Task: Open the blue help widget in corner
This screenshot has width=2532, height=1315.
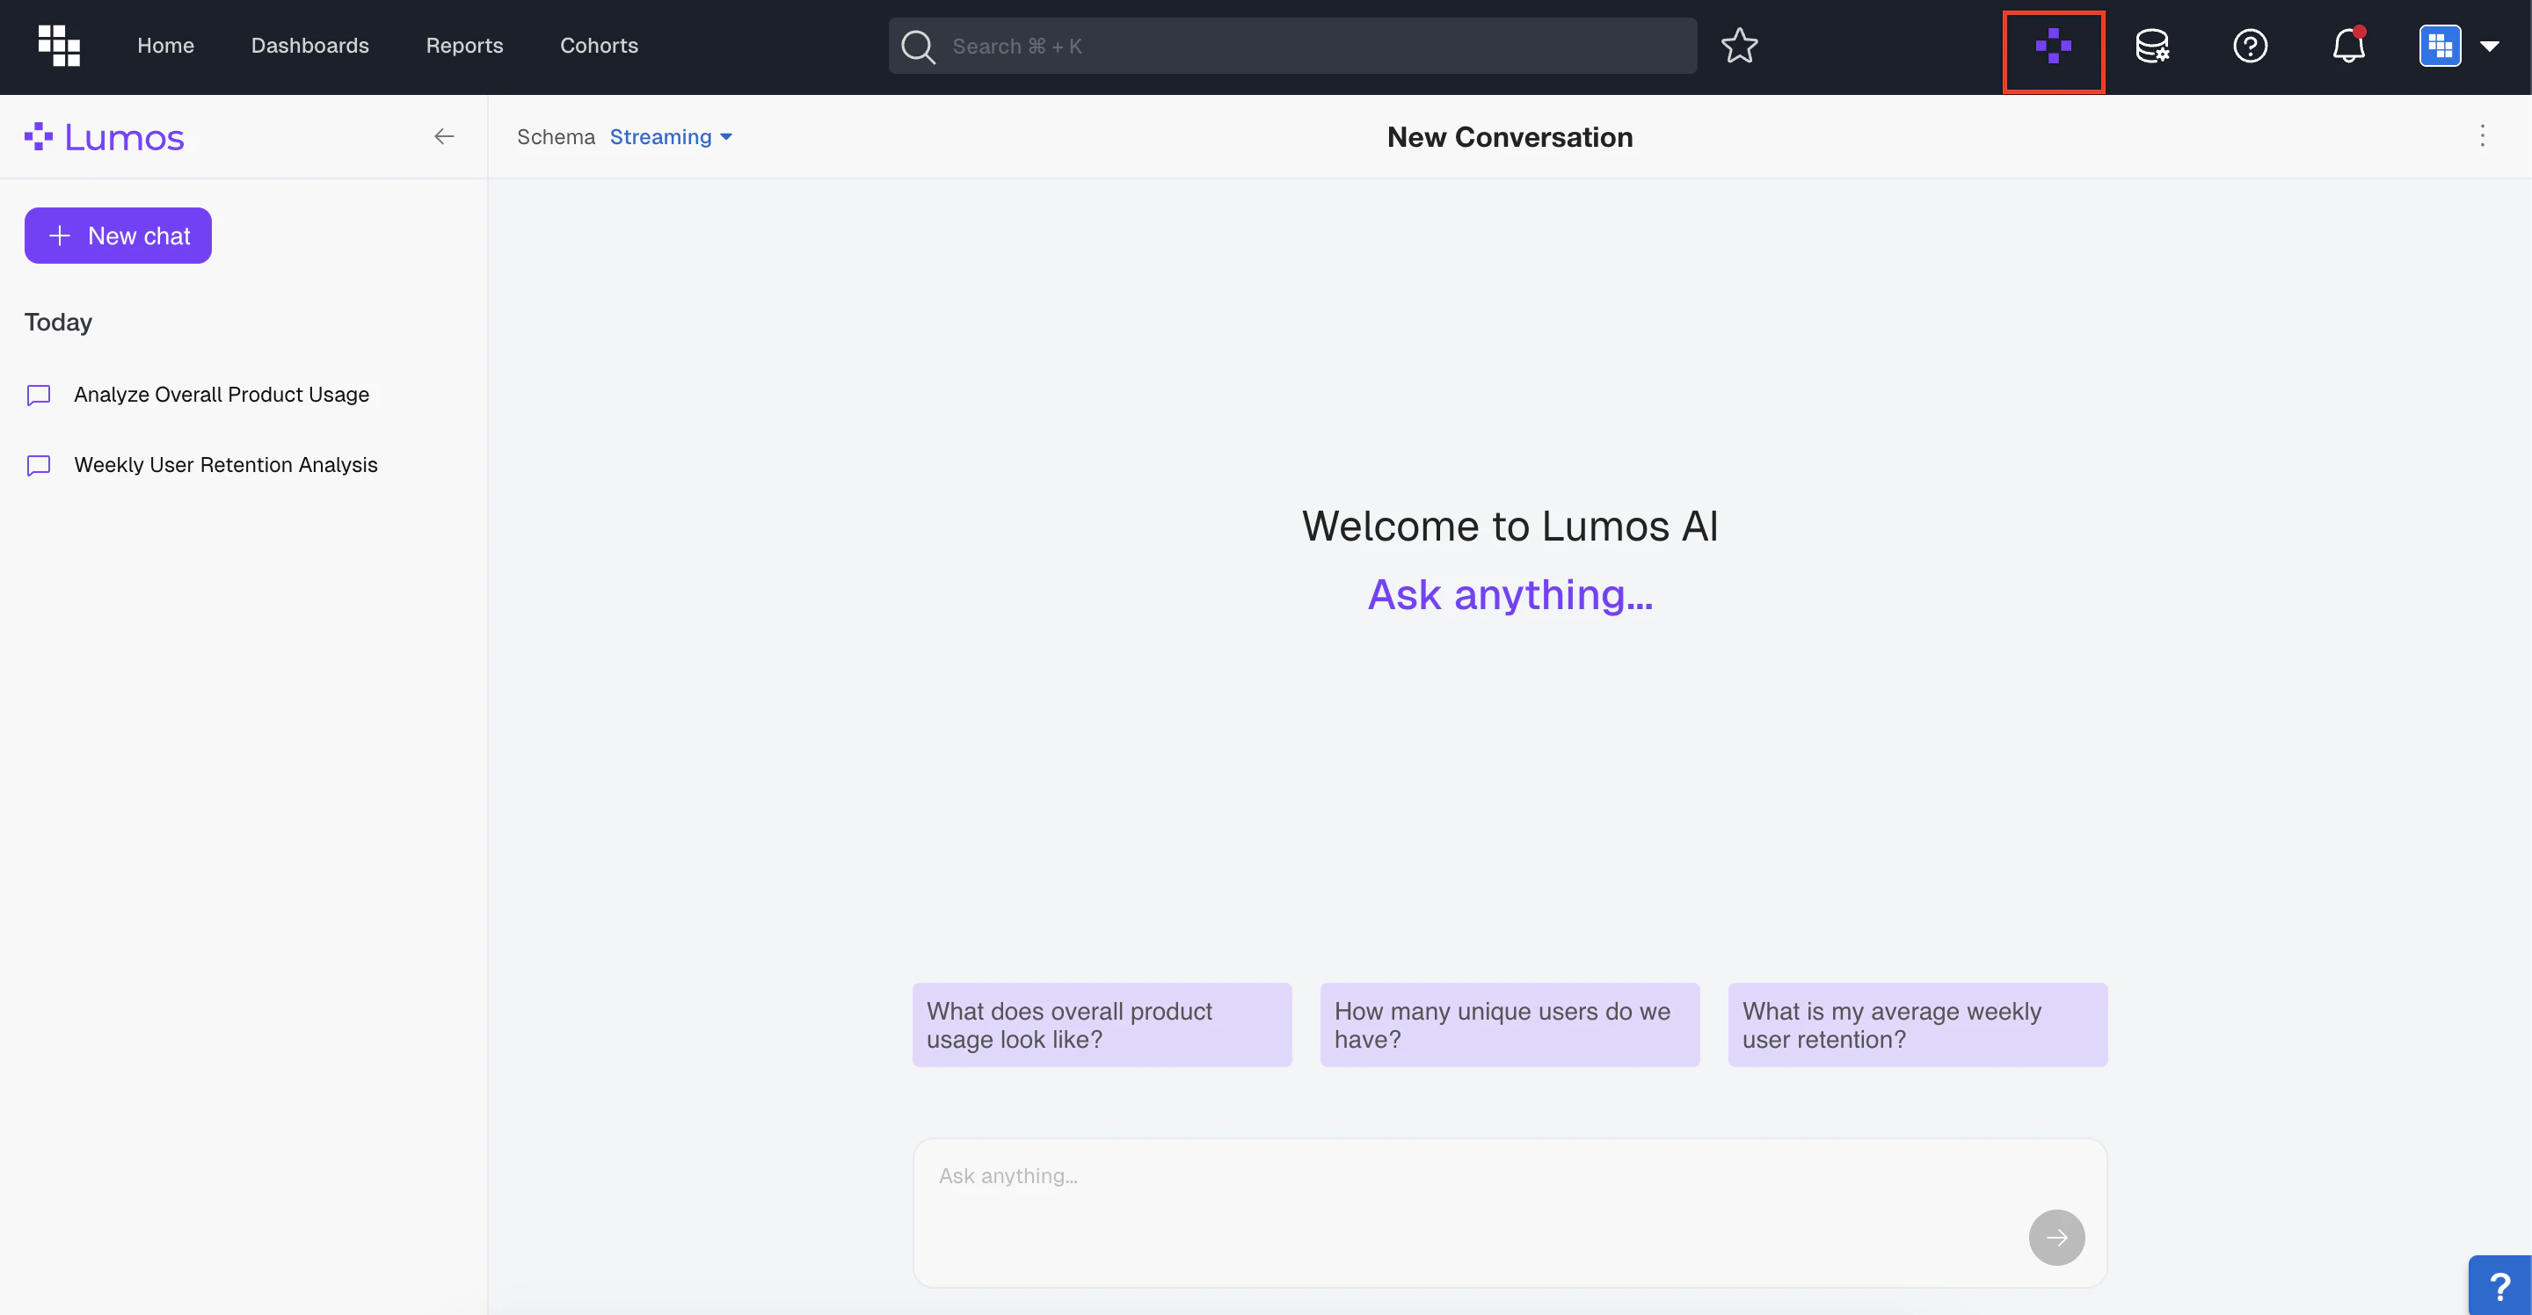Action: click(2499, 1285)
